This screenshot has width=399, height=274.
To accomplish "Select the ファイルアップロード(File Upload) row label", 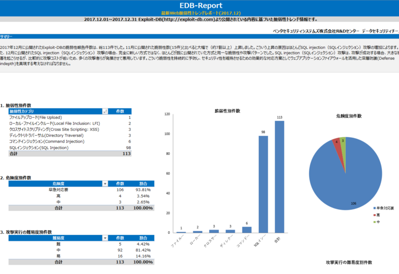I will tap(35, 117).
